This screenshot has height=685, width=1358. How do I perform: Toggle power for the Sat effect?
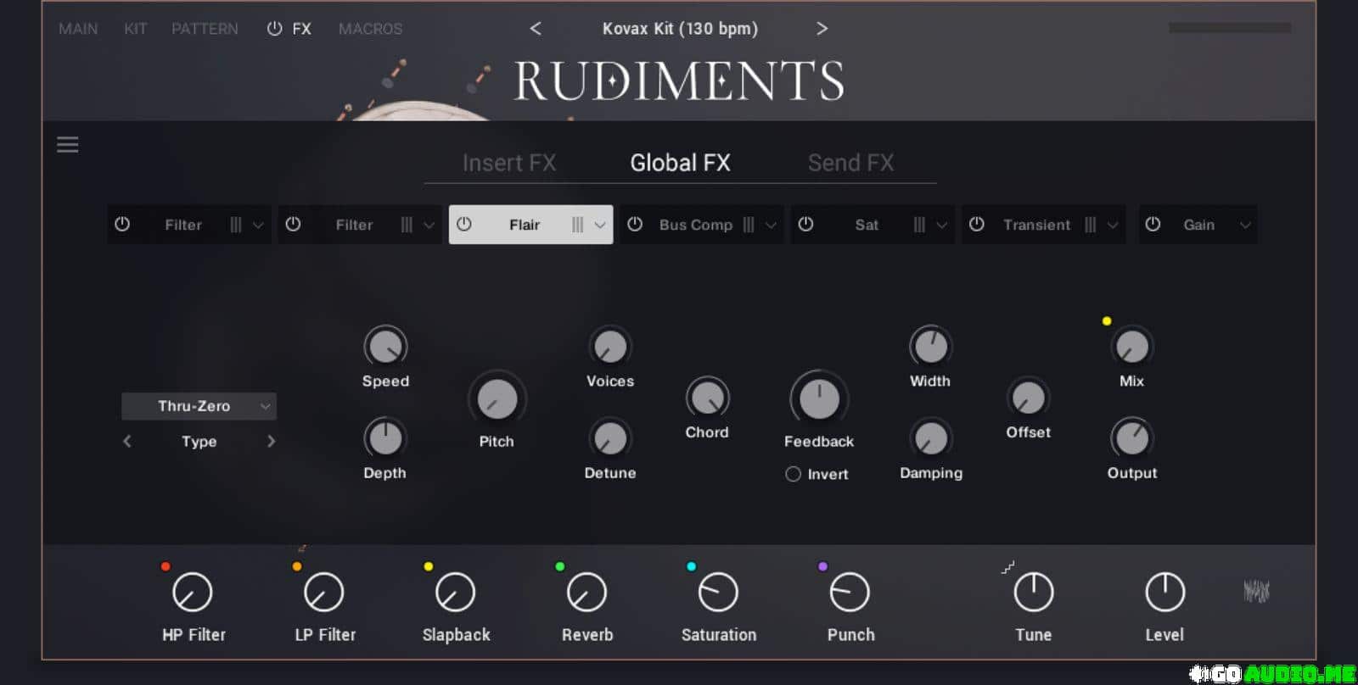point(806,225)
